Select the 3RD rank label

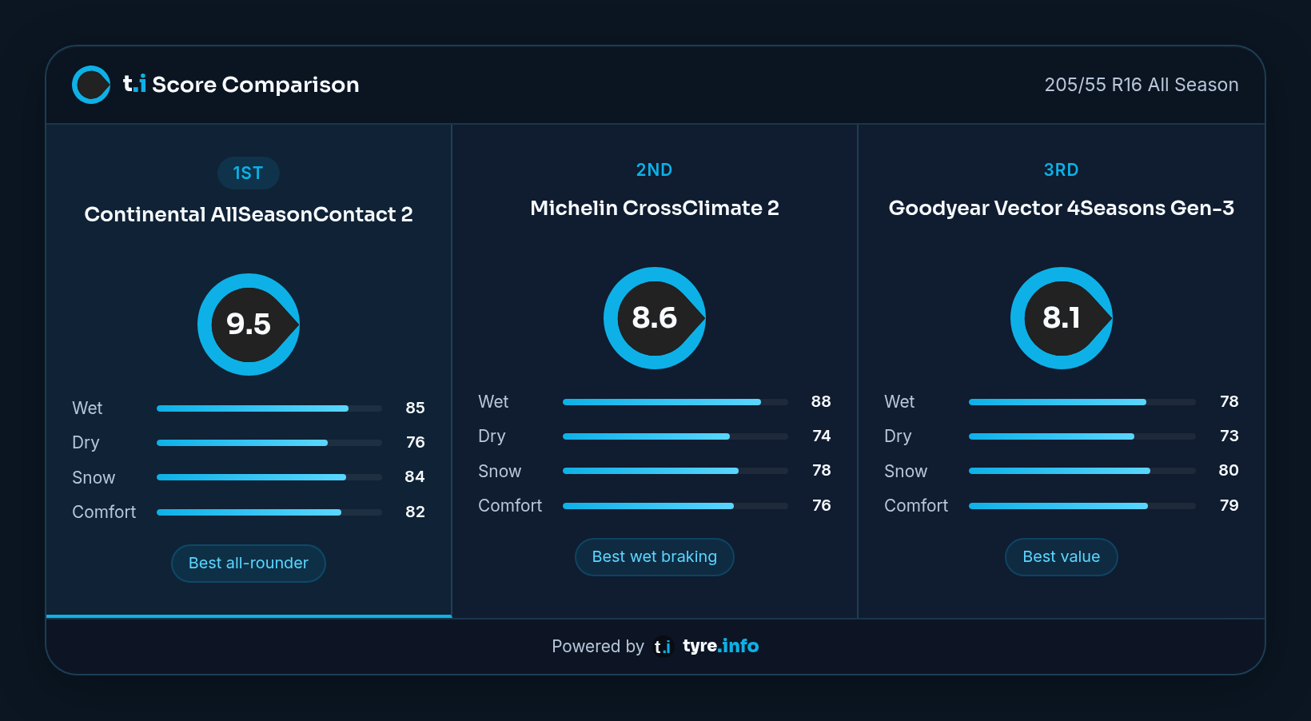[x=1062, y=170]
